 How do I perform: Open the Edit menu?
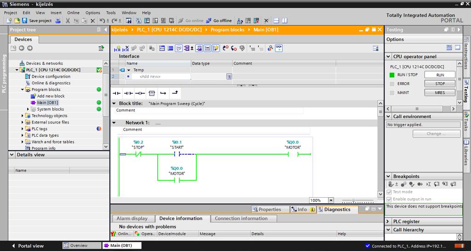(26, 12)
